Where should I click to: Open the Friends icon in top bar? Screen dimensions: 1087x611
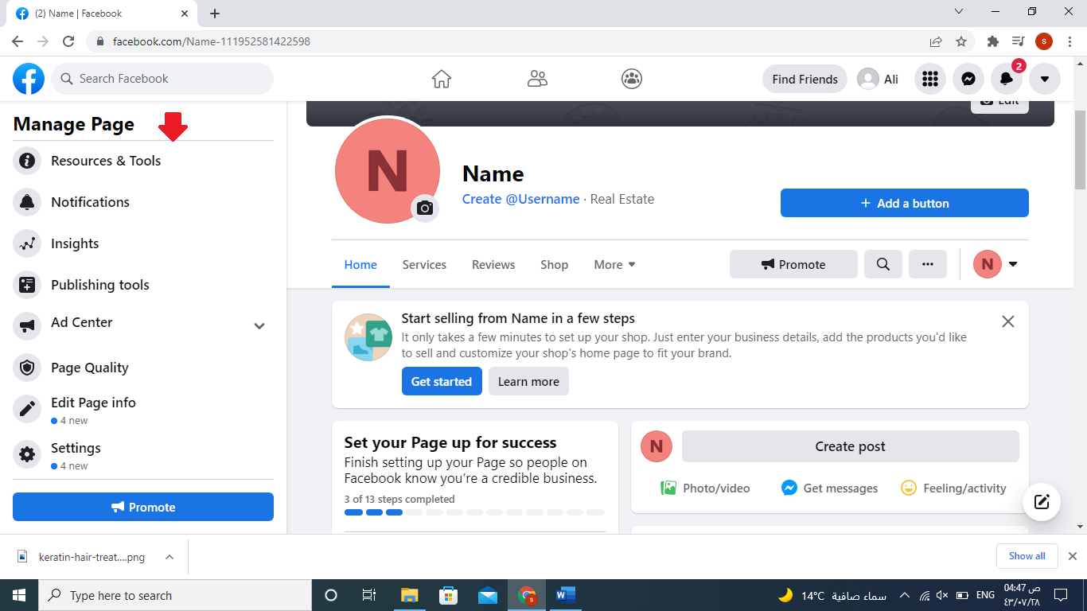pos(537,79)
